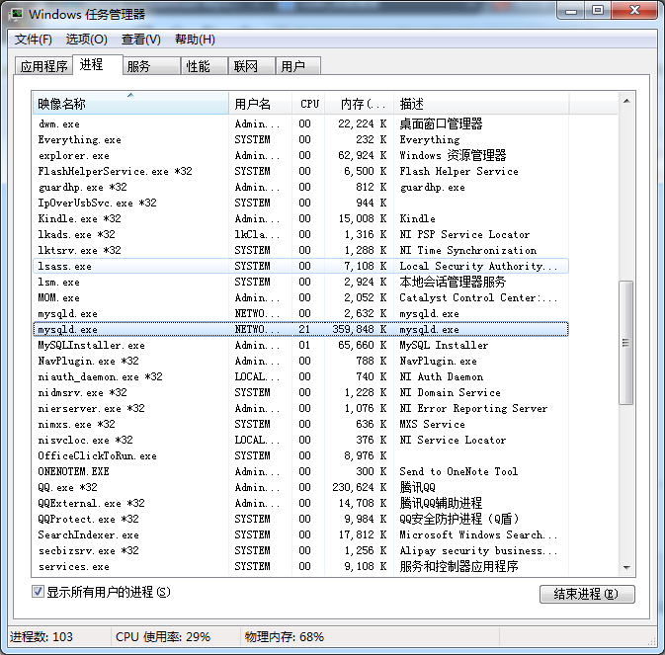
Task: Click 62,924 K memory value
Action: [363, 155]
